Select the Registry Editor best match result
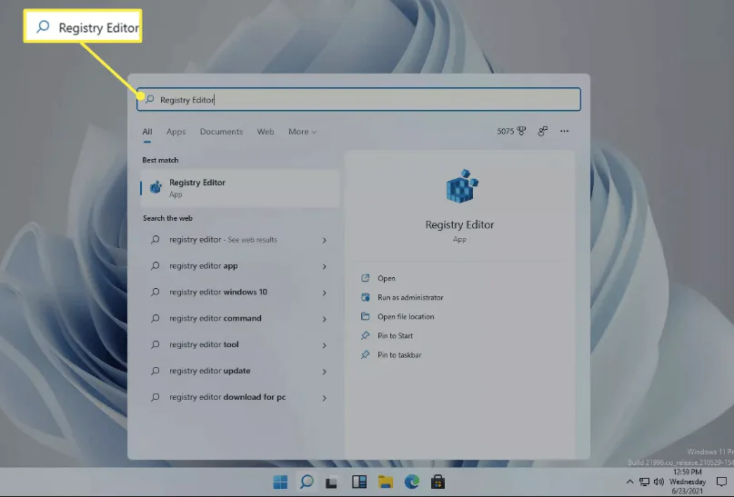 click(240, 188)
